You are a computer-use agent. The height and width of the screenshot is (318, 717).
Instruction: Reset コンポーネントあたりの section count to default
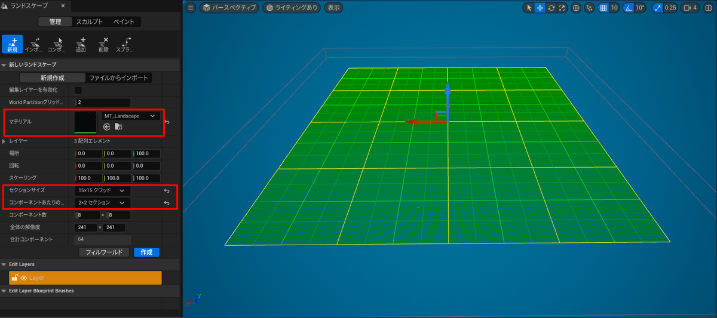[167, 203]
